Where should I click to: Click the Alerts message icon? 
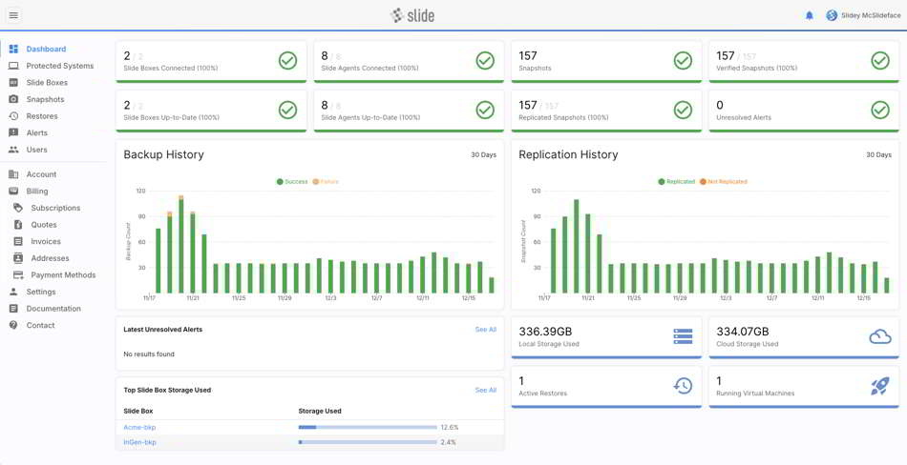(14, 132)
